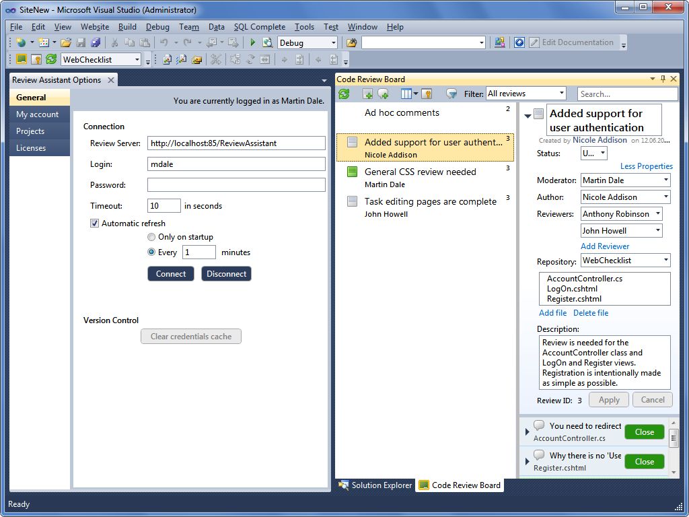This screenshot has width=689, height=517.
Task: Click the wrench options icon near WebChecklist
Action: click(x=37, y=59)
